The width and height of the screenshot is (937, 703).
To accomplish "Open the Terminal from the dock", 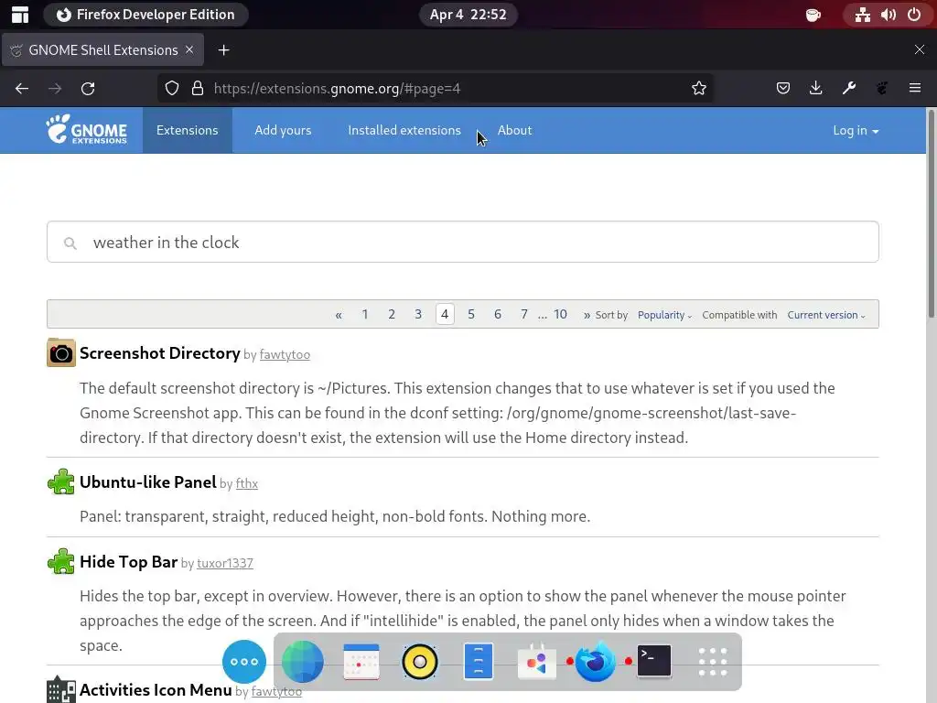I will [653, 661].
